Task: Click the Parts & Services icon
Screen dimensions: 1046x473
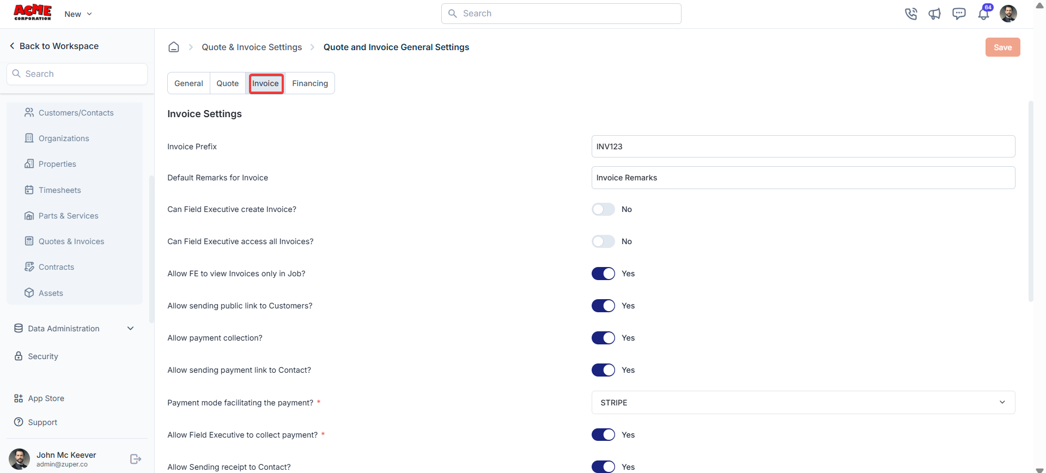Action: [x=29, y=215]
